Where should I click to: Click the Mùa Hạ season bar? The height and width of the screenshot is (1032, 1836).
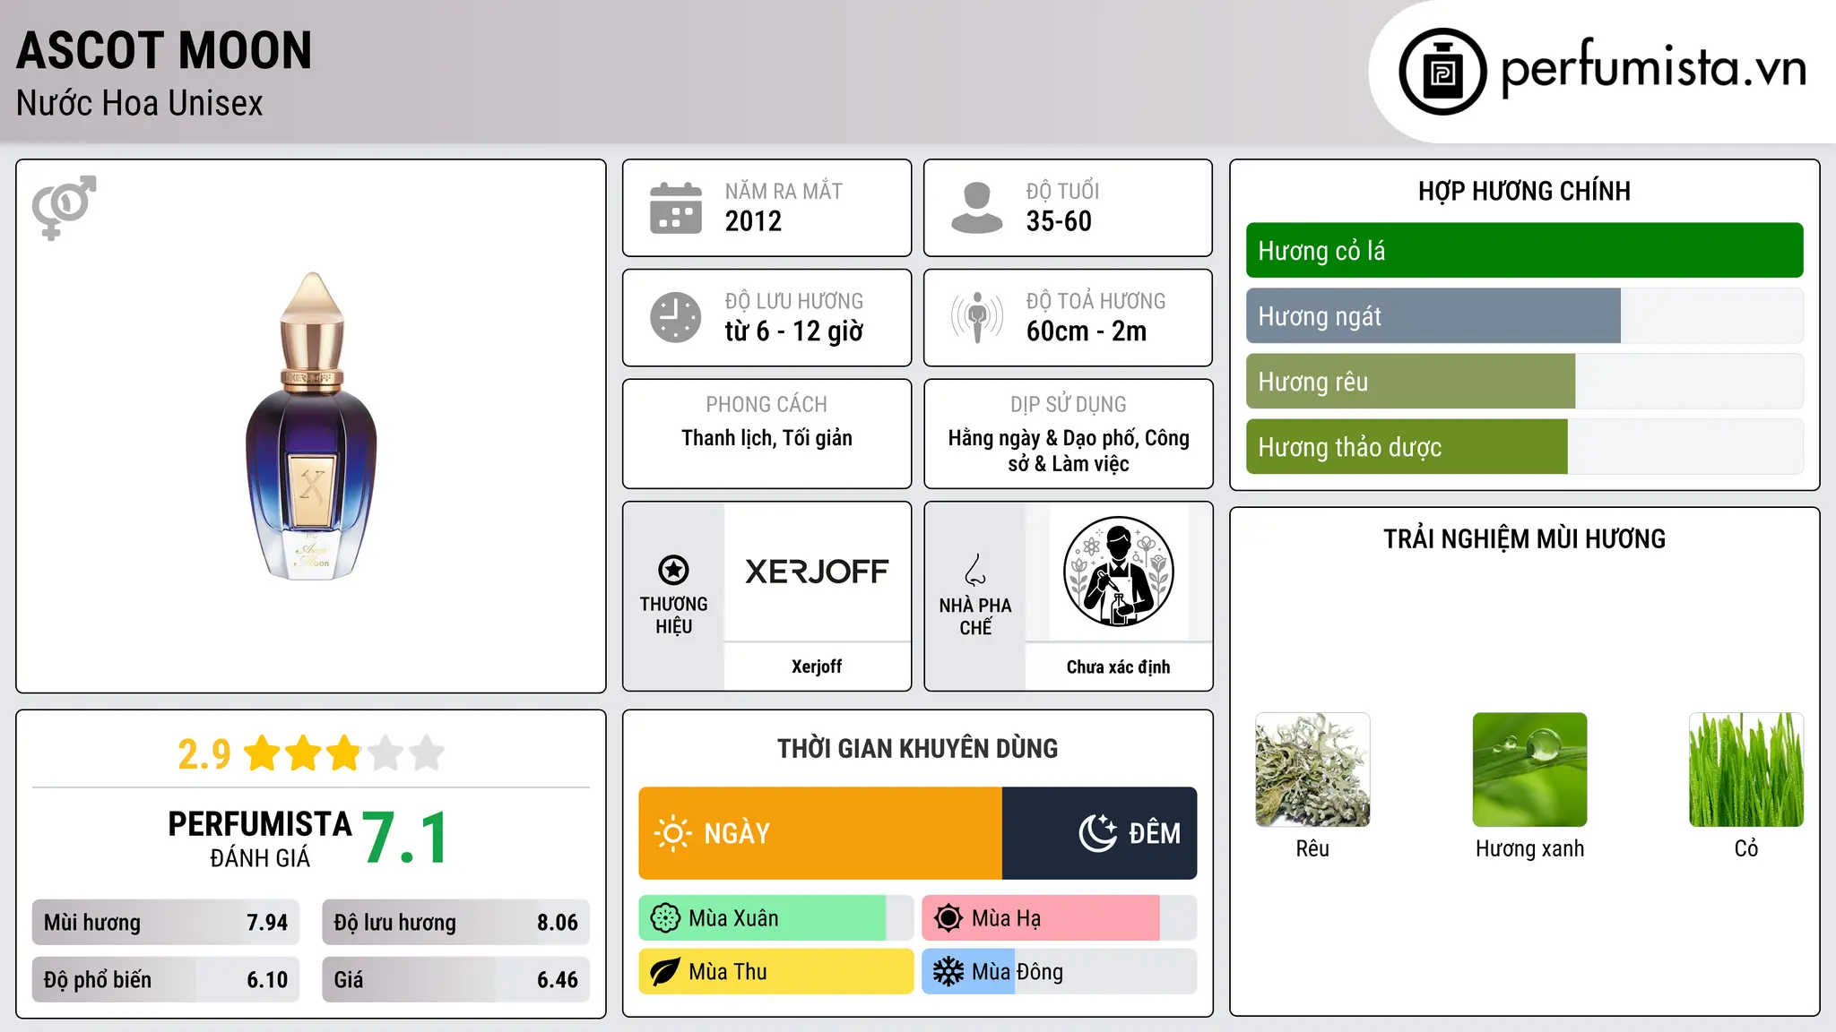[x=1060, y=918]
